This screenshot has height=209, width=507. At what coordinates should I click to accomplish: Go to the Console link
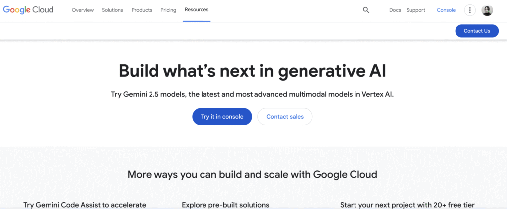coord(446,10)
